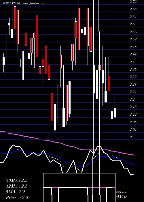Click the BSE 537820 ticker label
144x202 pixels.
[12, 3]
